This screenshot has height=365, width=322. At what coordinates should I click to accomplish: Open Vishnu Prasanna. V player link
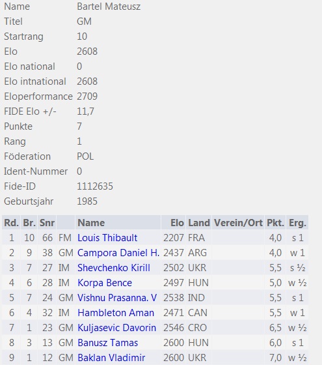pos(117,298)
